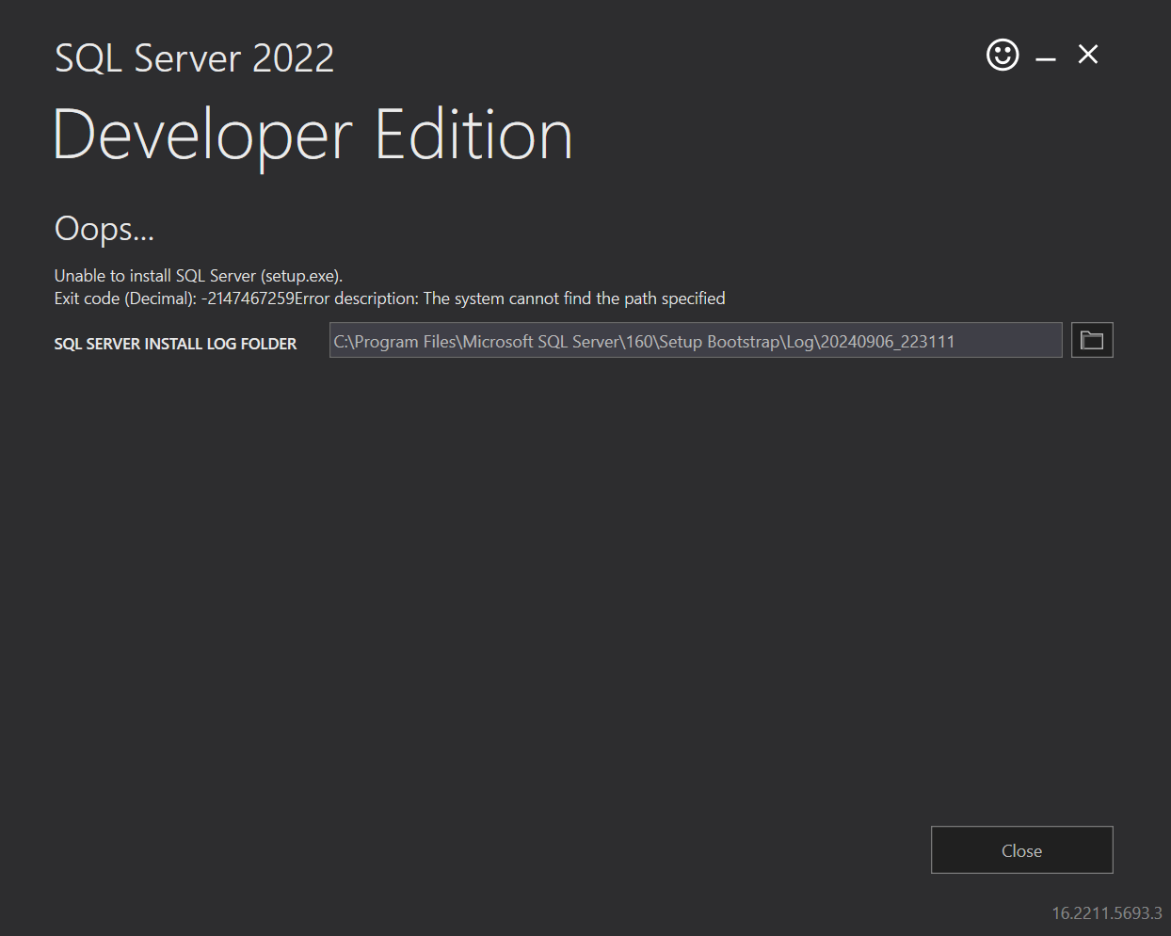The width and height of the screenshot is (1171, 936).
Task: Dismiss the error screen via Close
Action: click(x=1021, y=849)
